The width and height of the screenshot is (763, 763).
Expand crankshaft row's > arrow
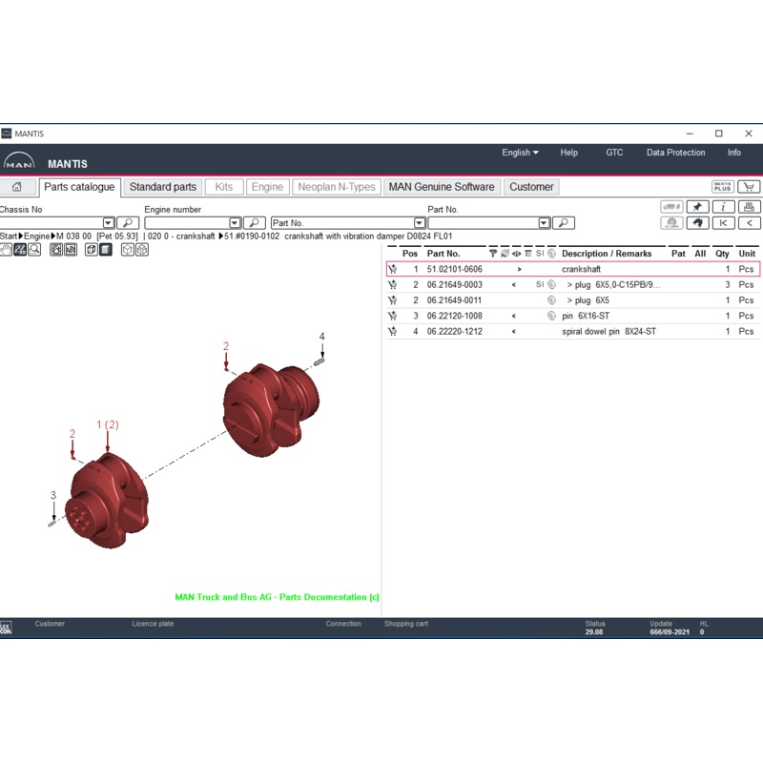click(x=519, y=269)
